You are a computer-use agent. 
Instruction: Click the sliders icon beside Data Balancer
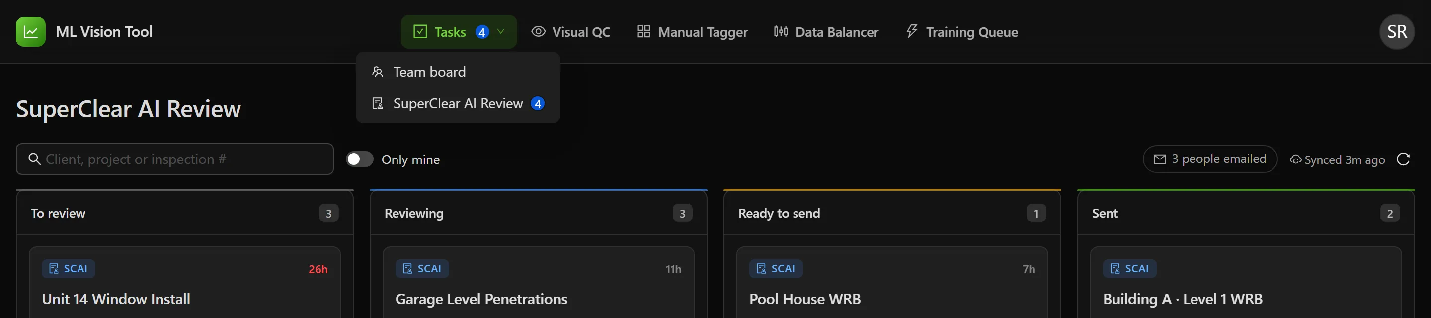tap(781, 32)
